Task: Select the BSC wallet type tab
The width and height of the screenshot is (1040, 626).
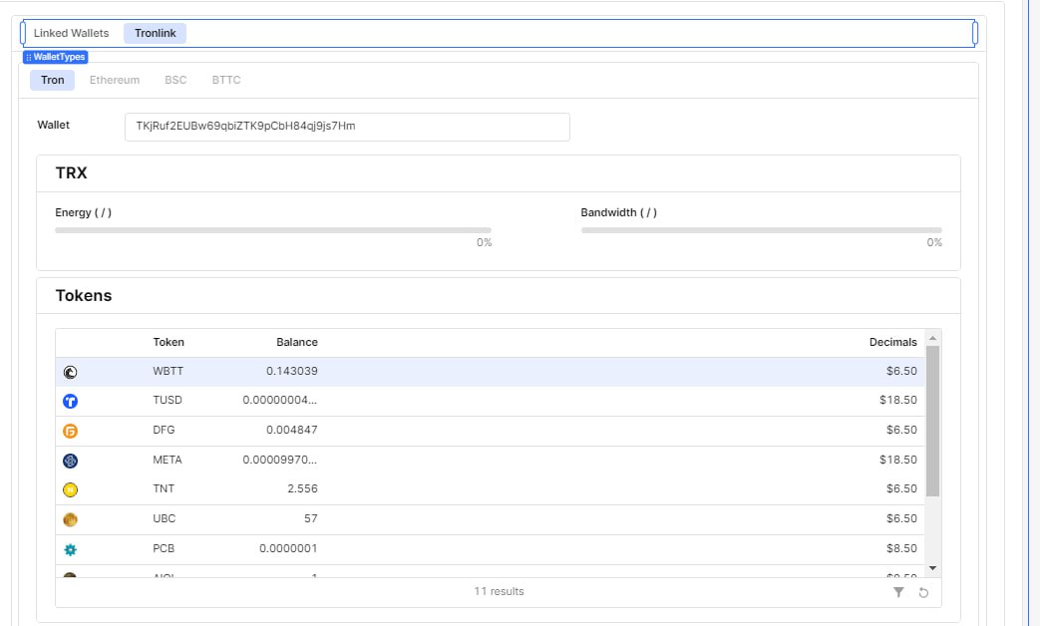Action: 175,80
